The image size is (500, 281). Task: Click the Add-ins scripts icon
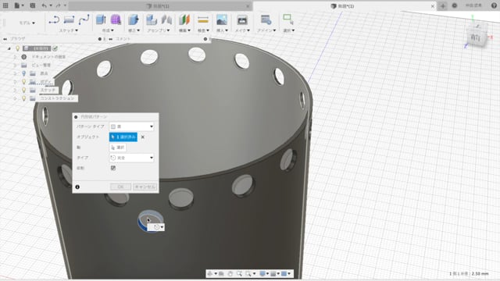point(266,20)
